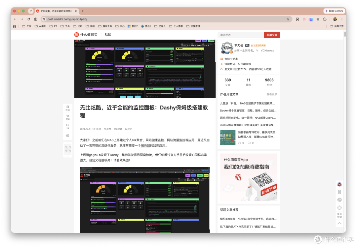Click comment icon under 油管歌曲 article
Screen dimensions: 357x247
249,143
